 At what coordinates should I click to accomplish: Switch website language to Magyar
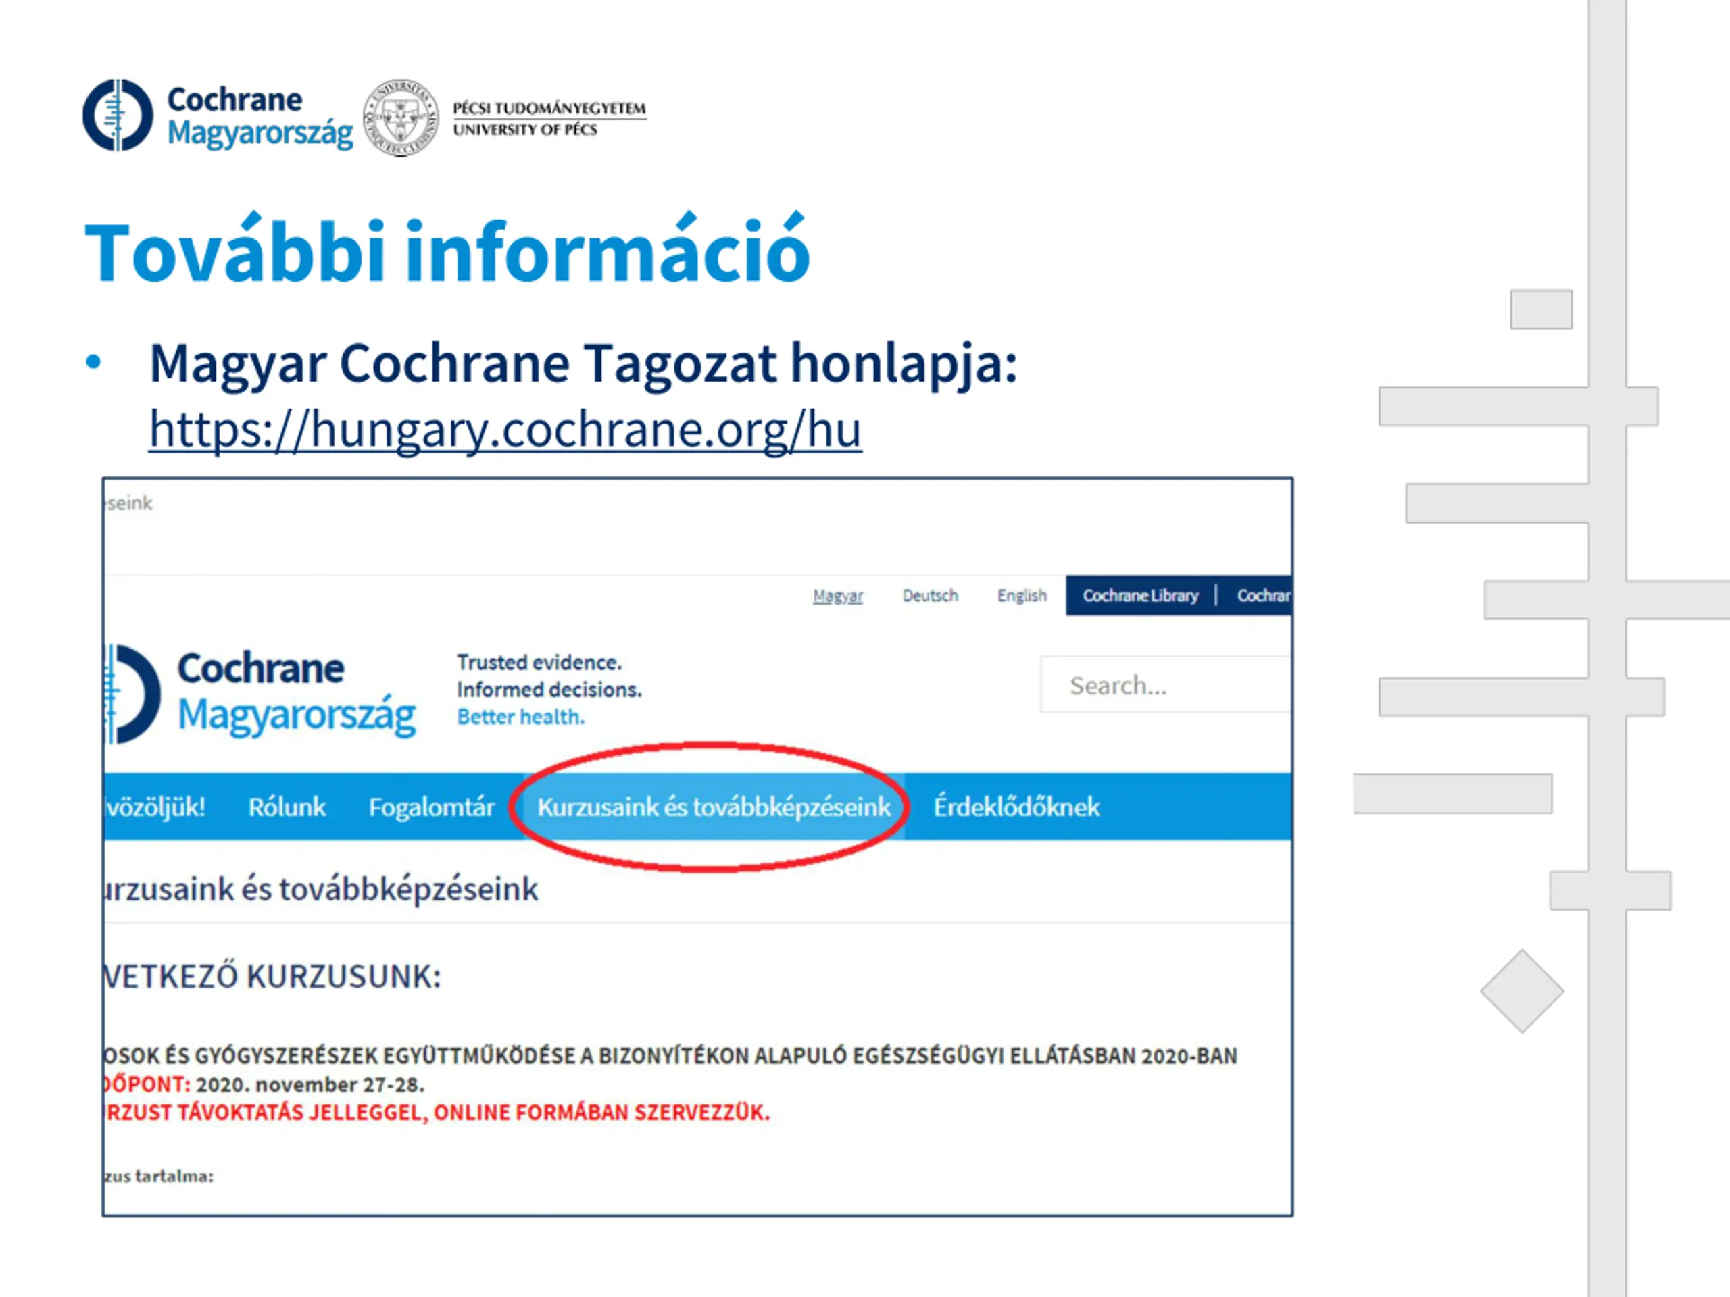[x=837, y=596]
